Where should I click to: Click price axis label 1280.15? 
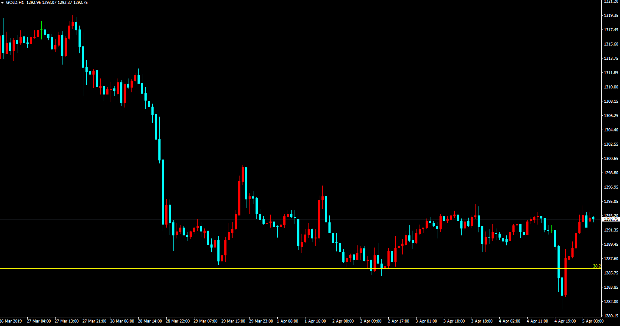click(x=610, y=316)
